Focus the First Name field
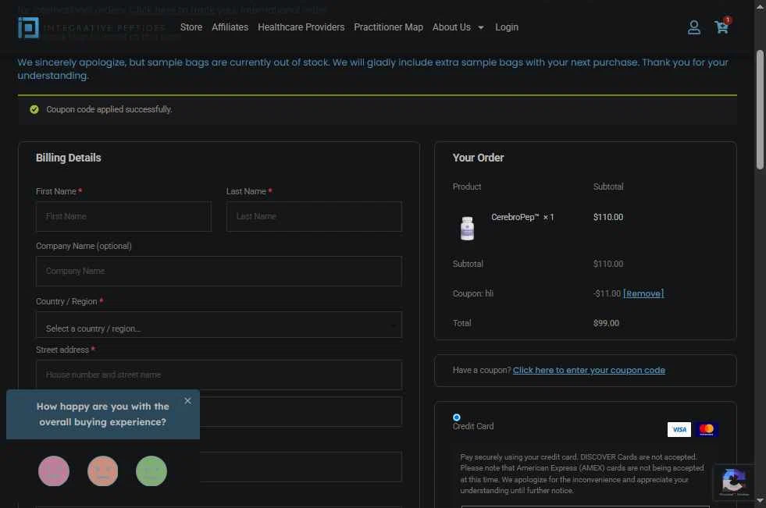766x508 pixels. tap(123, 217)
